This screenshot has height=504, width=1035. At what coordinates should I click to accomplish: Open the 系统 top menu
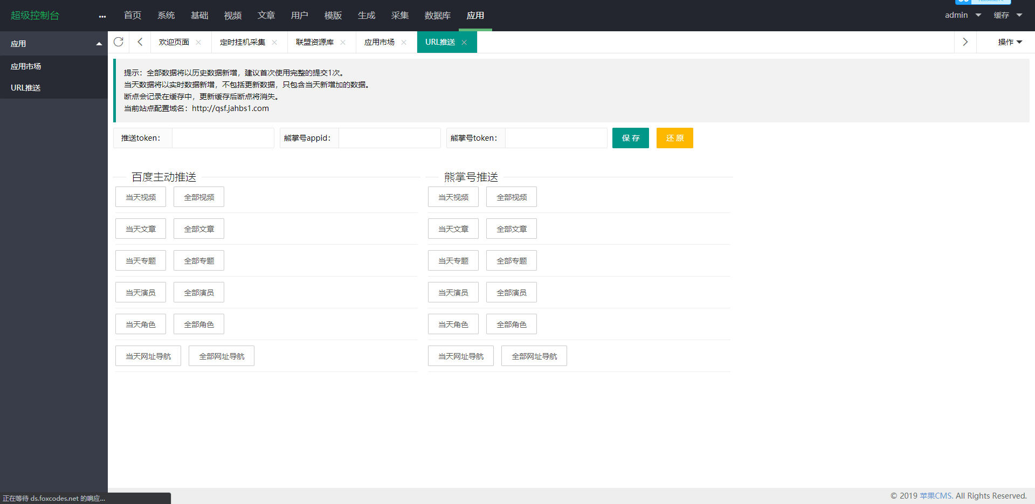(166, 15)
